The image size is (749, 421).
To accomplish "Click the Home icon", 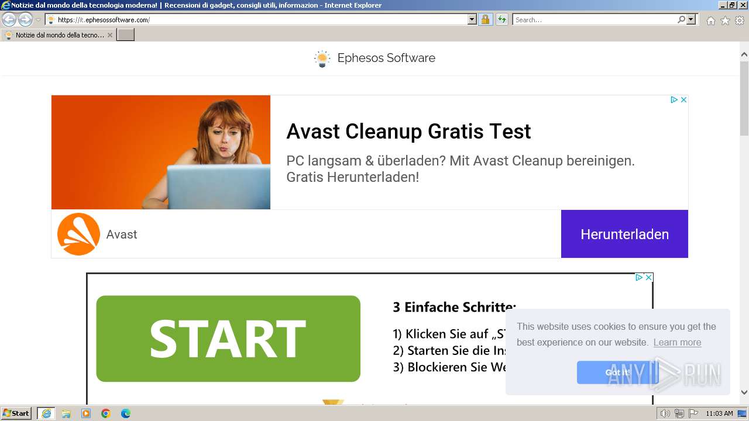I will [x=710, y=20].
